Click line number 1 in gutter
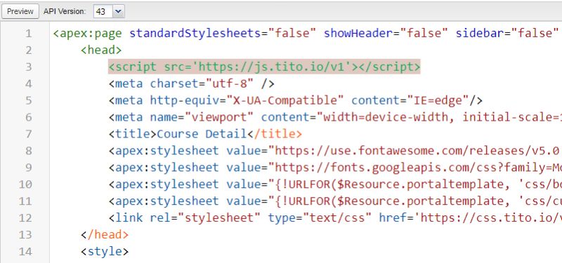This screenshot has width=562, height=263. pos(28,34)
